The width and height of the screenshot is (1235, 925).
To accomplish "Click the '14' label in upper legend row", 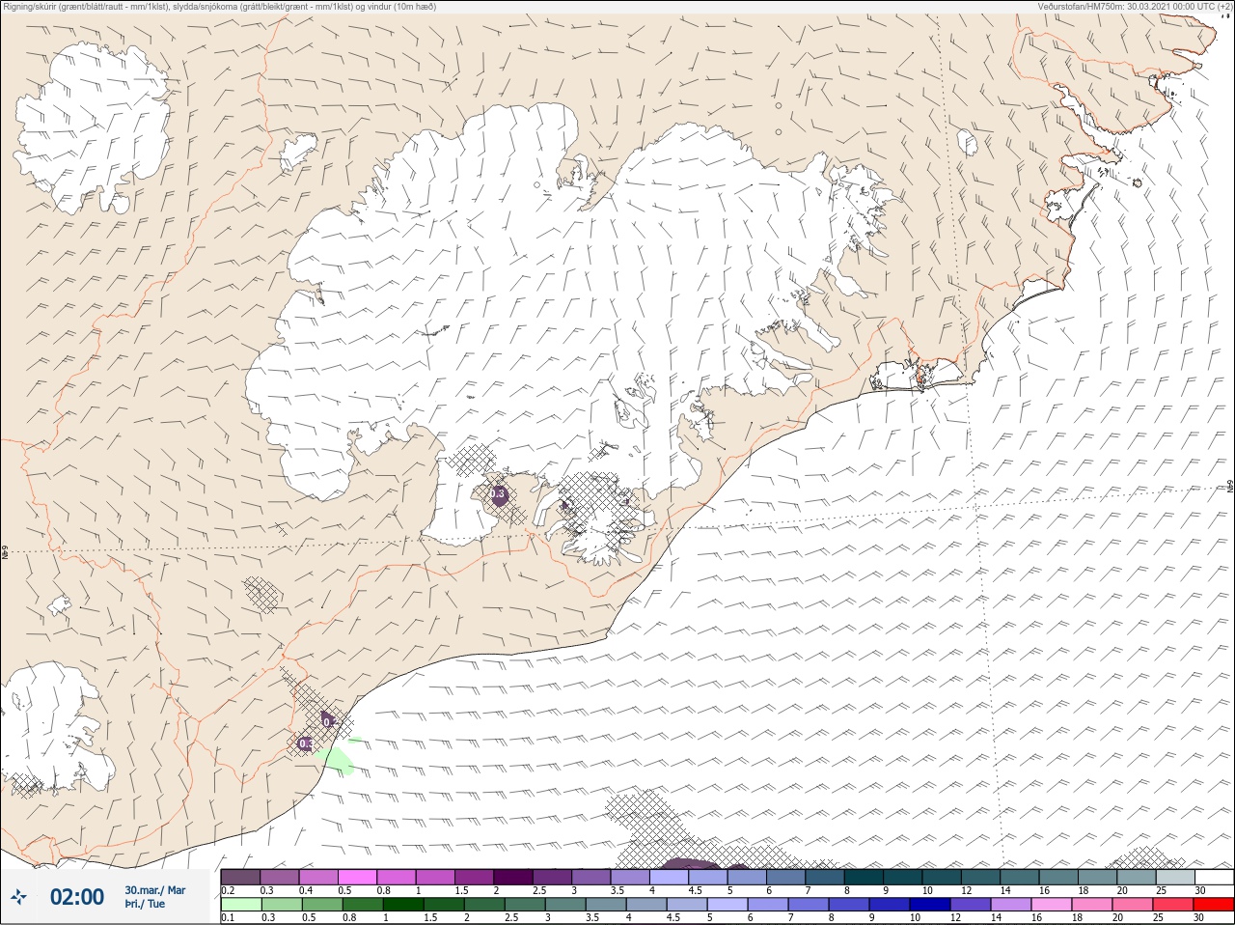I will click(1005, 890).
